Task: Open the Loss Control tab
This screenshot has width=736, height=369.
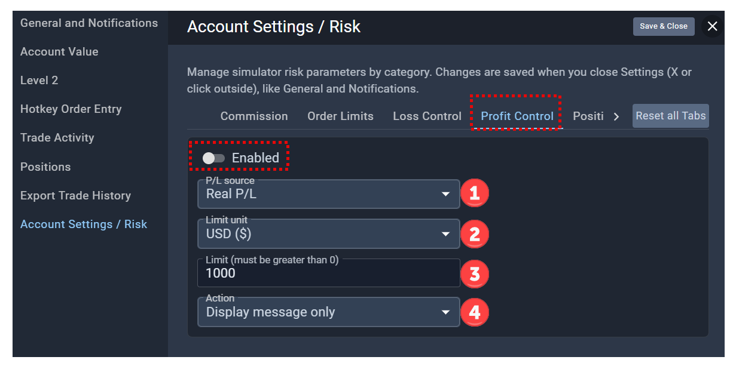Action: [427, 116]
